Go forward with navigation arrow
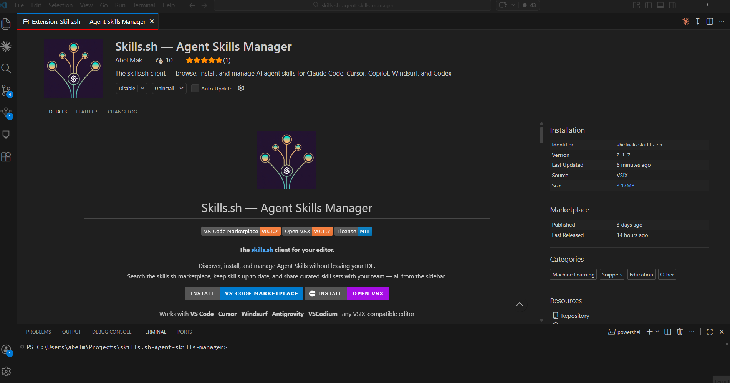The width and height of the screenshot is (730, 383). (204, 5)
